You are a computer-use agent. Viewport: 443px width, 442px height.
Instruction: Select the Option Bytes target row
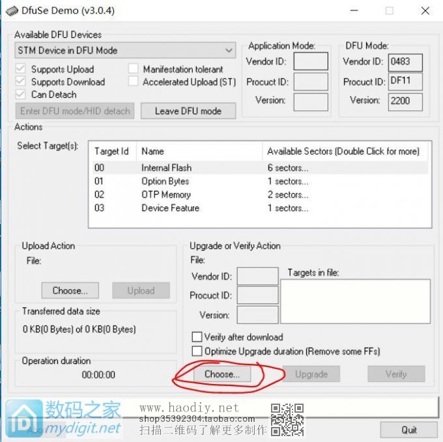pos(165,182)
